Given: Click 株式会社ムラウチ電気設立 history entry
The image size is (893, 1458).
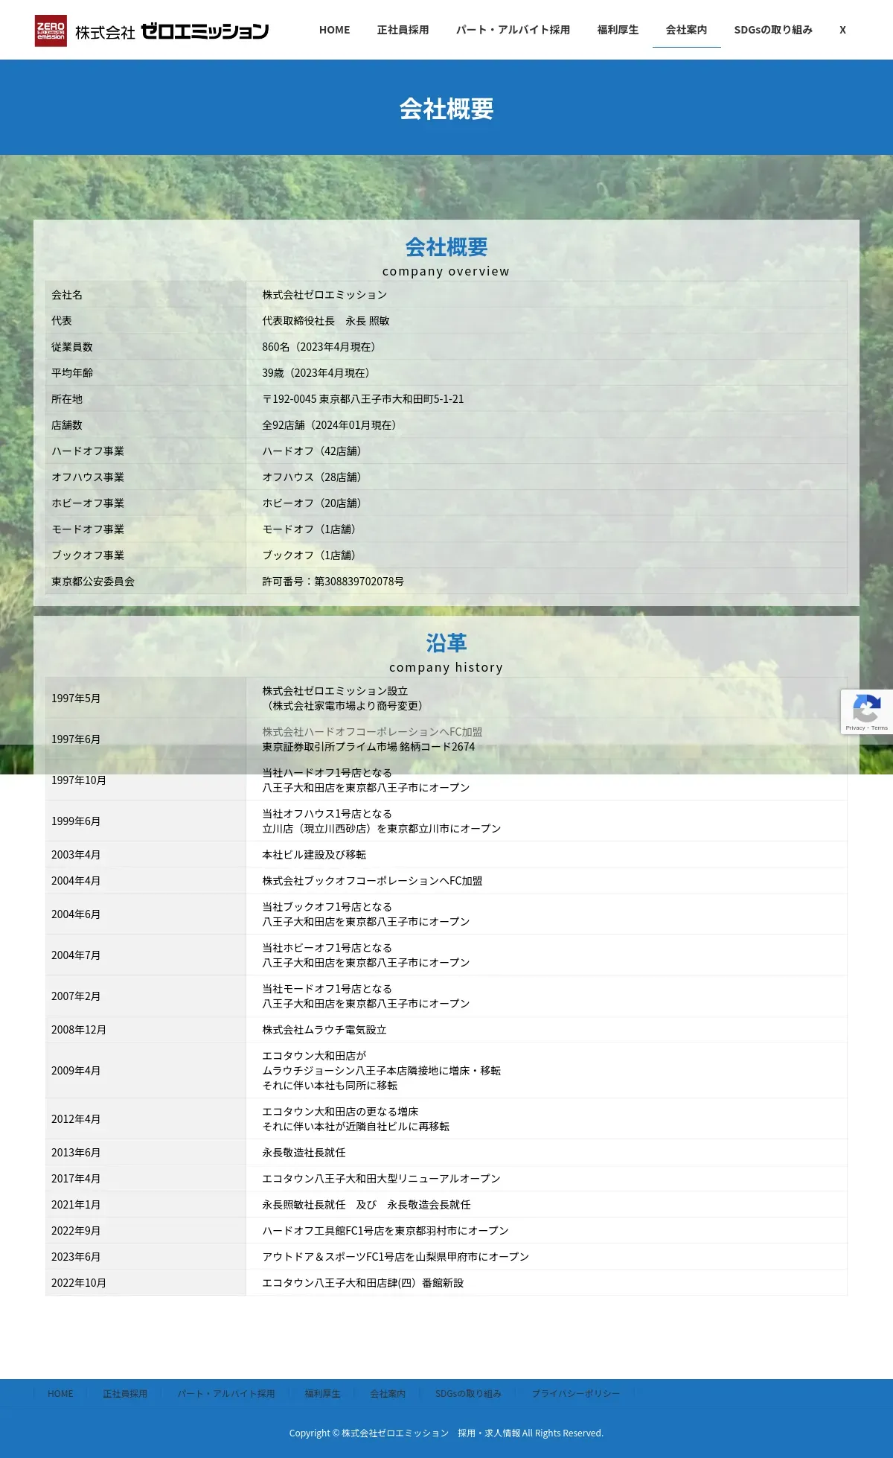Looking at the screenshot, I should [x=324, y=1030].
